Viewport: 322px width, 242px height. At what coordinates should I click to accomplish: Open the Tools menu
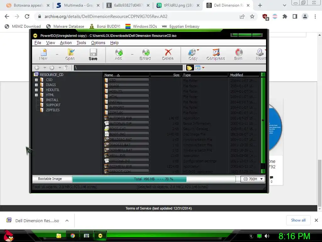pos(81,43)
